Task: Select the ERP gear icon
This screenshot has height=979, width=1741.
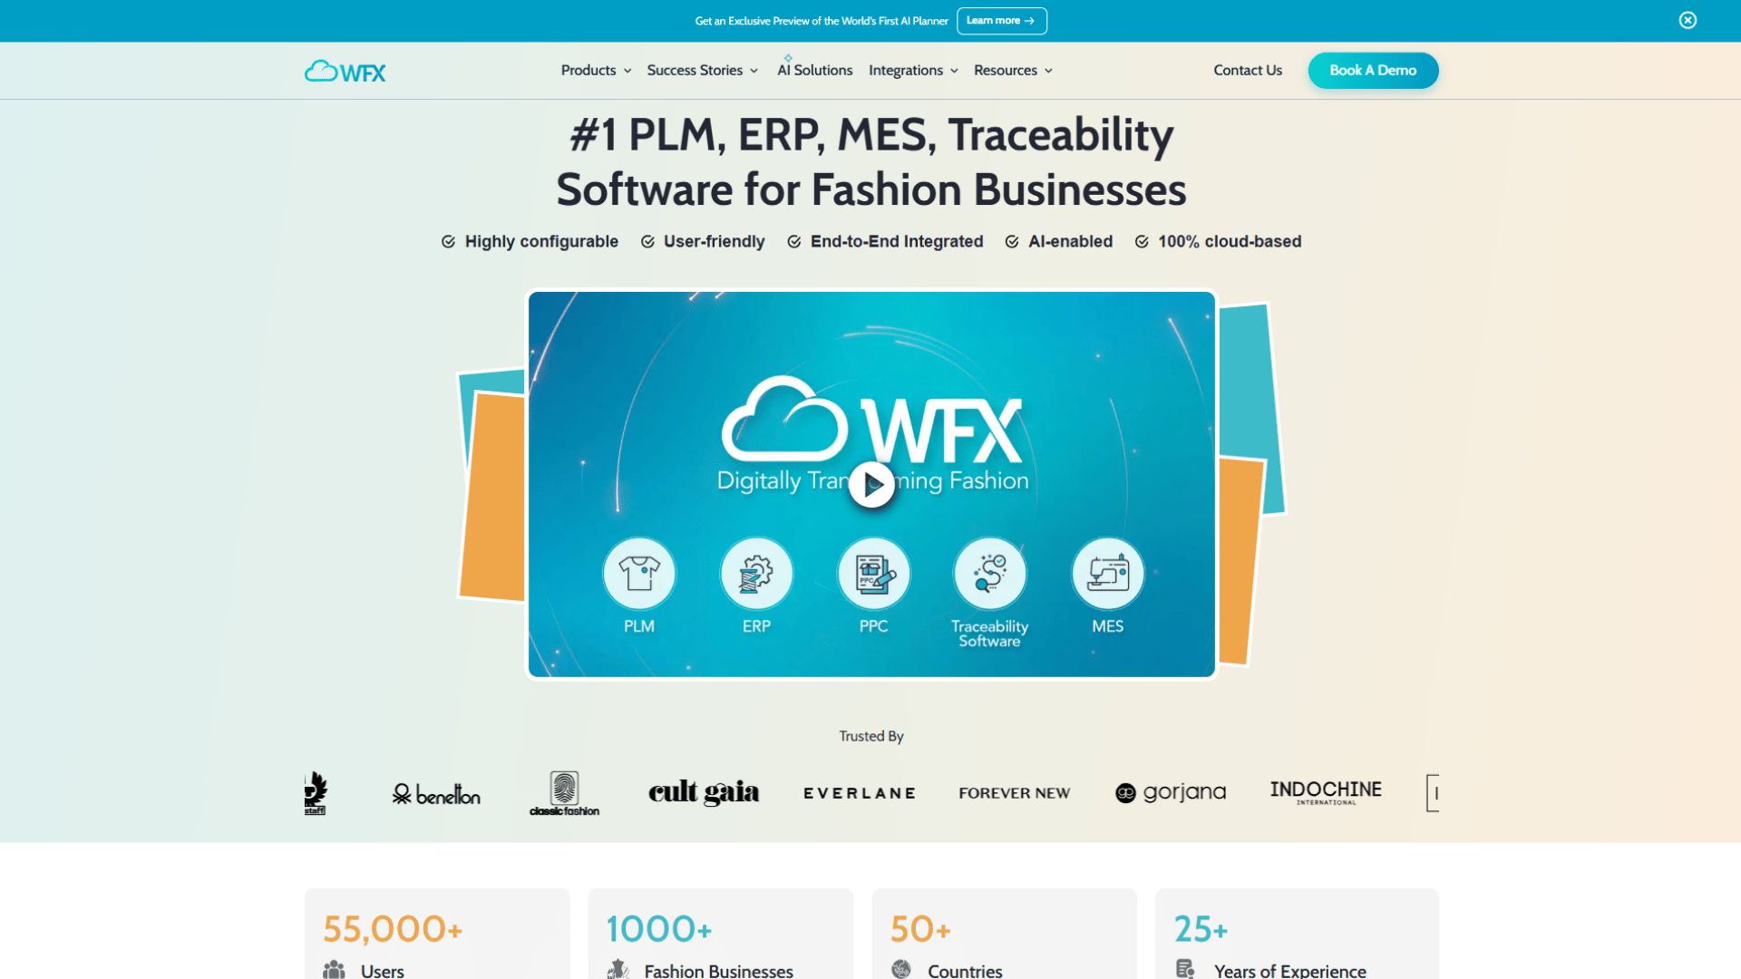Action: click(x=756, y=574)
